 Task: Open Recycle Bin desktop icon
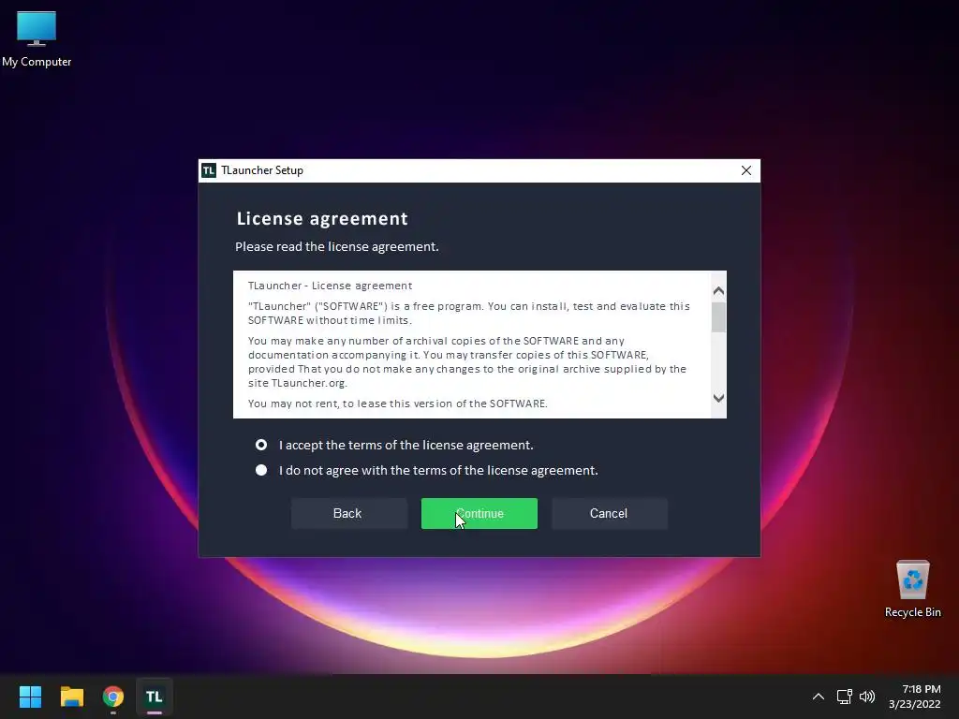912,590
